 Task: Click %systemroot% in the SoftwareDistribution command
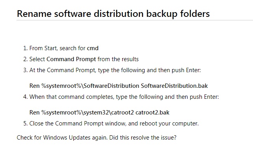61,86
